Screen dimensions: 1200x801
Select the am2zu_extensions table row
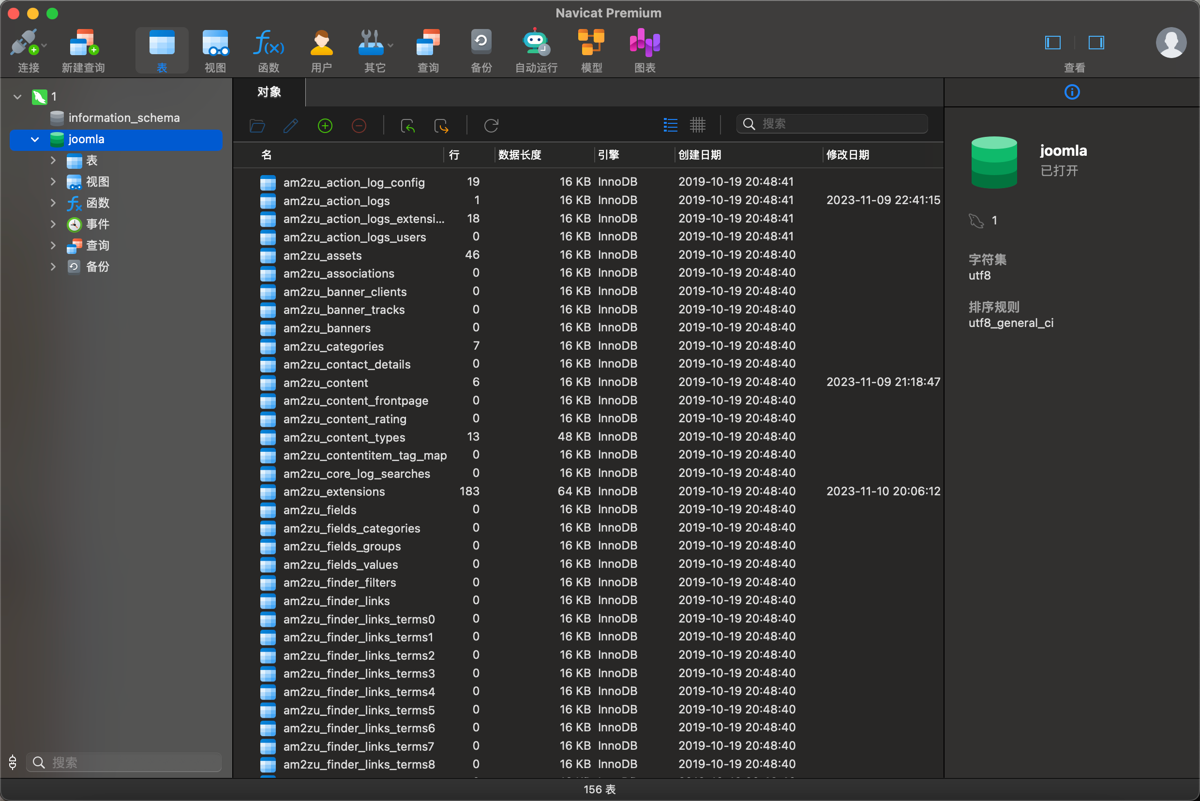click(588, 491)
